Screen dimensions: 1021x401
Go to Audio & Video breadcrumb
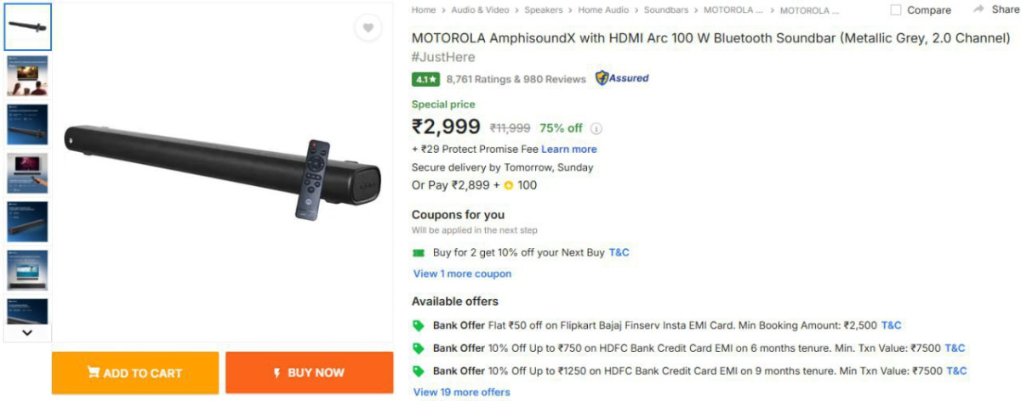480,10
